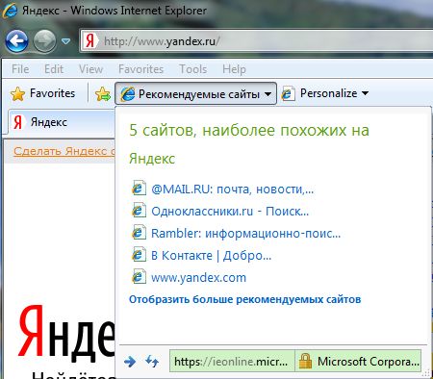Click the Yandex favicon in address bar

pos(89,41)
